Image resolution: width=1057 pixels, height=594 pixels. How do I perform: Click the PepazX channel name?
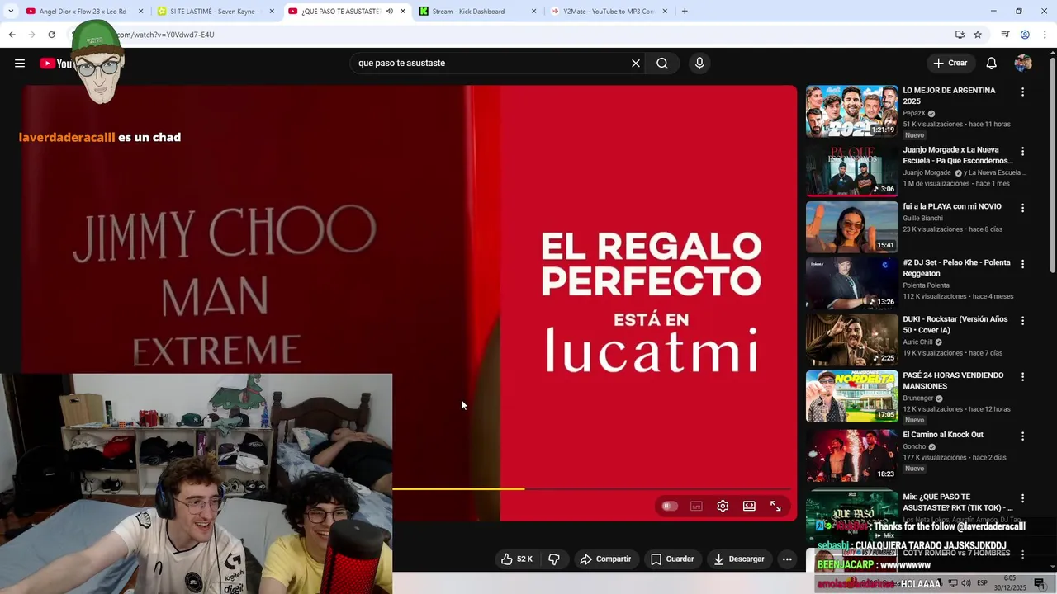[914, 113]
